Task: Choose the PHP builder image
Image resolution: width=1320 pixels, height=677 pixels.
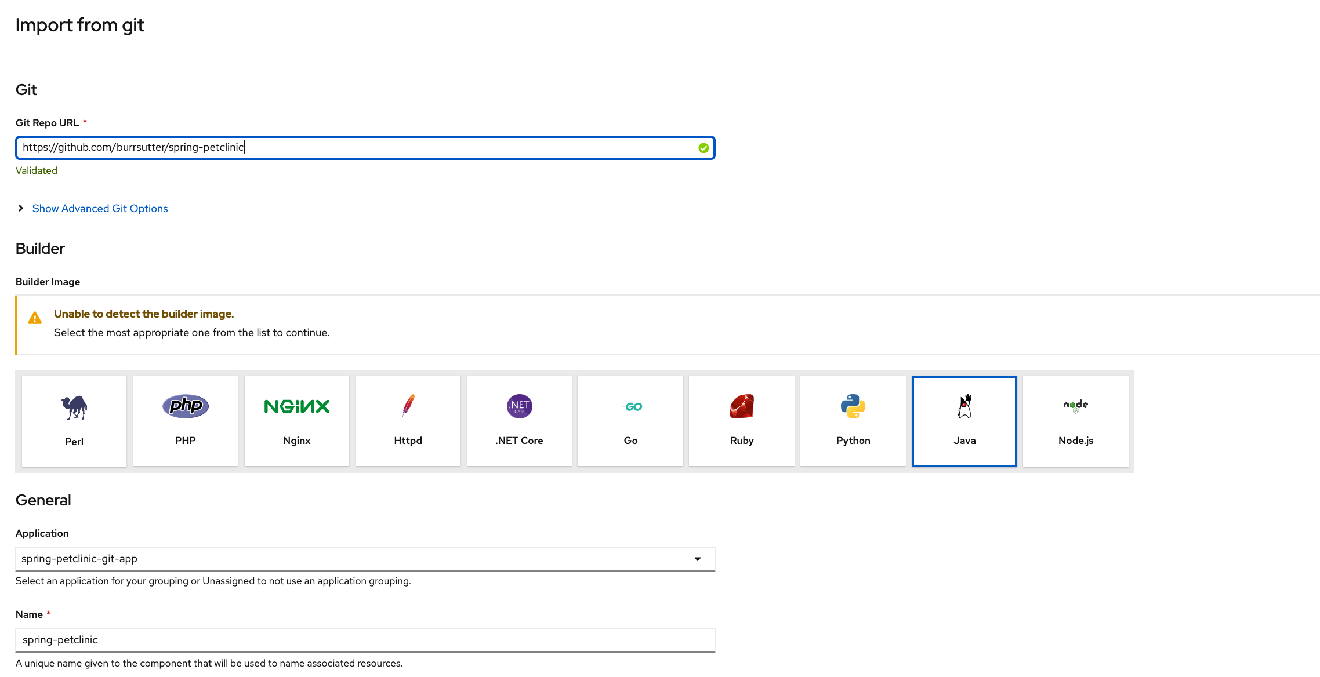Action: click(186, 421)
